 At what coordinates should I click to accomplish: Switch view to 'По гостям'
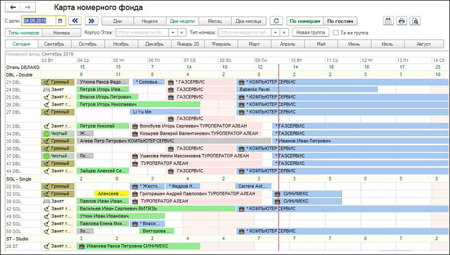click(339, 20)
